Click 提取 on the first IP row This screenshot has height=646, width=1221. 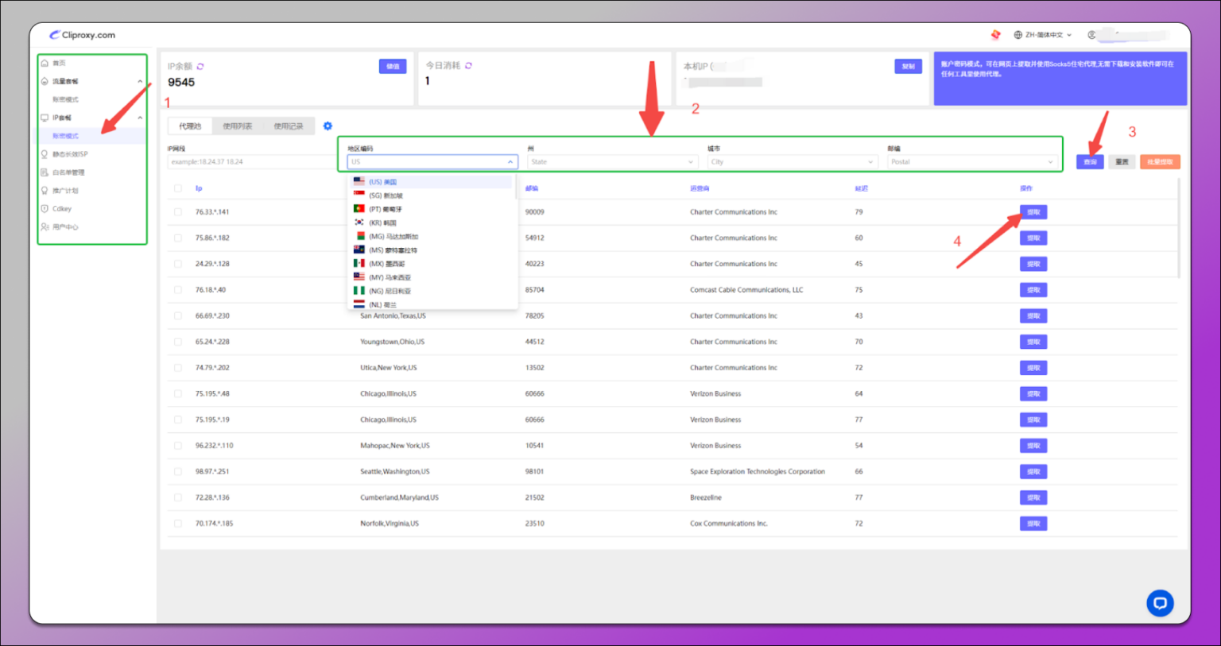click(x=1033, y=211)
